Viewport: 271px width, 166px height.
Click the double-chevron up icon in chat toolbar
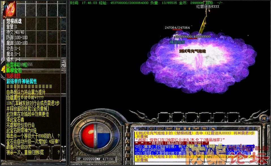(142, 129)
